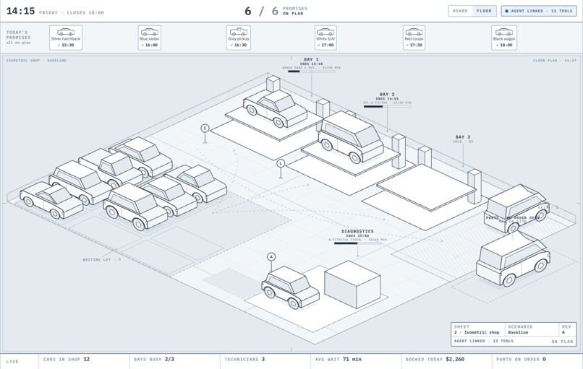Select the car on the Bay 1 lift
The image size is (583, 369).
275,108
